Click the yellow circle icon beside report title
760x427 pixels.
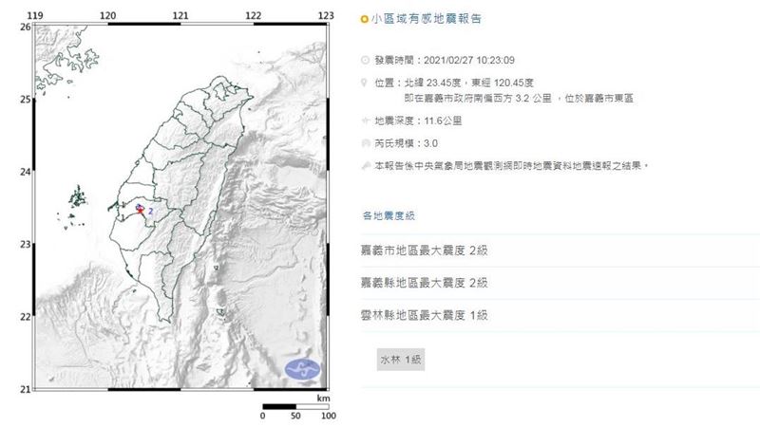pos(365,19)
